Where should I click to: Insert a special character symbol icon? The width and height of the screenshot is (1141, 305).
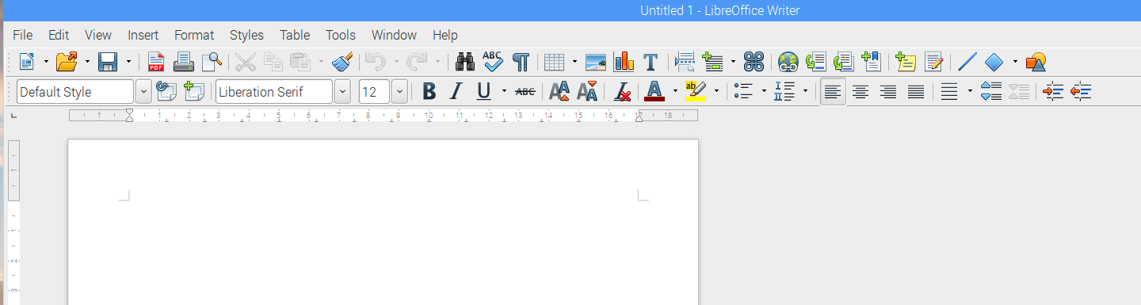tap(754, 62)
